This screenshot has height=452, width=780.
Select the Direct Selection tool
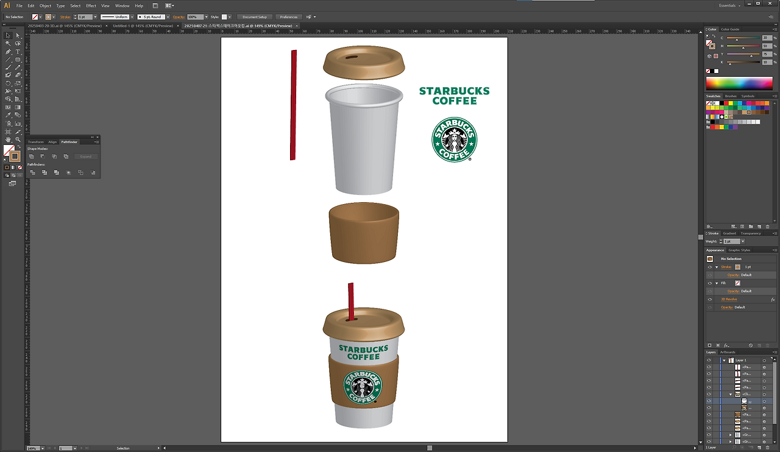click(18, 36)
